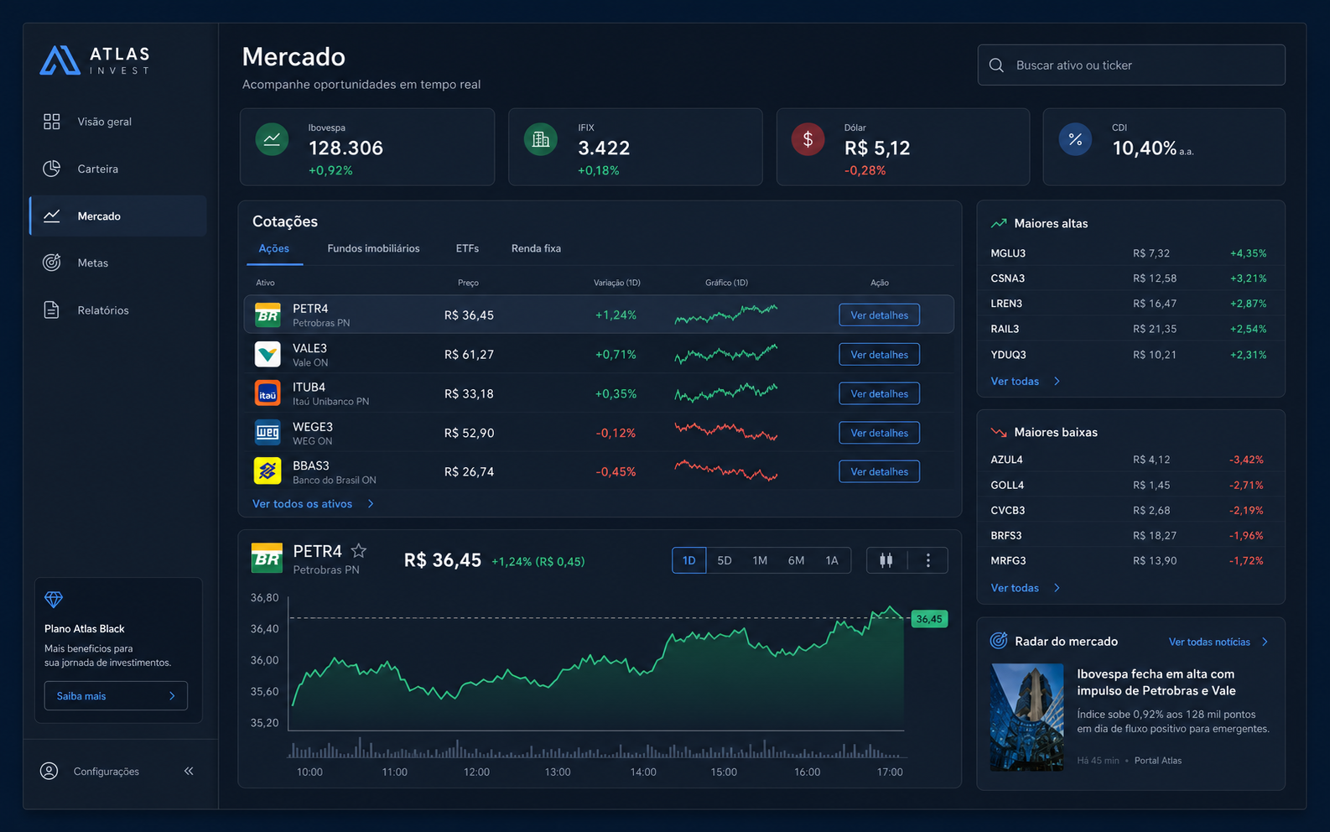This screenshot has height=832, width=1330.
Task: Click headline Ibovespa fecha em alta
Action: coord(1156,683)
